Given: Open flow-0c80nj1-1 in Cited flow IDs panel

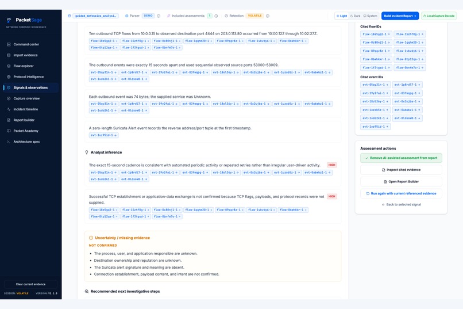Looking at the screenshot, I should point(376,43).
